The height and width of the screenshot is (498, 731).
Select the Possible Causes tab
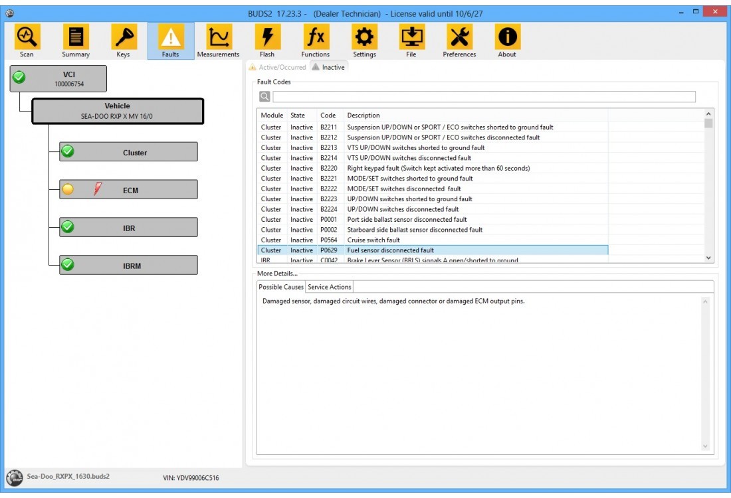(x=280, y=287)
